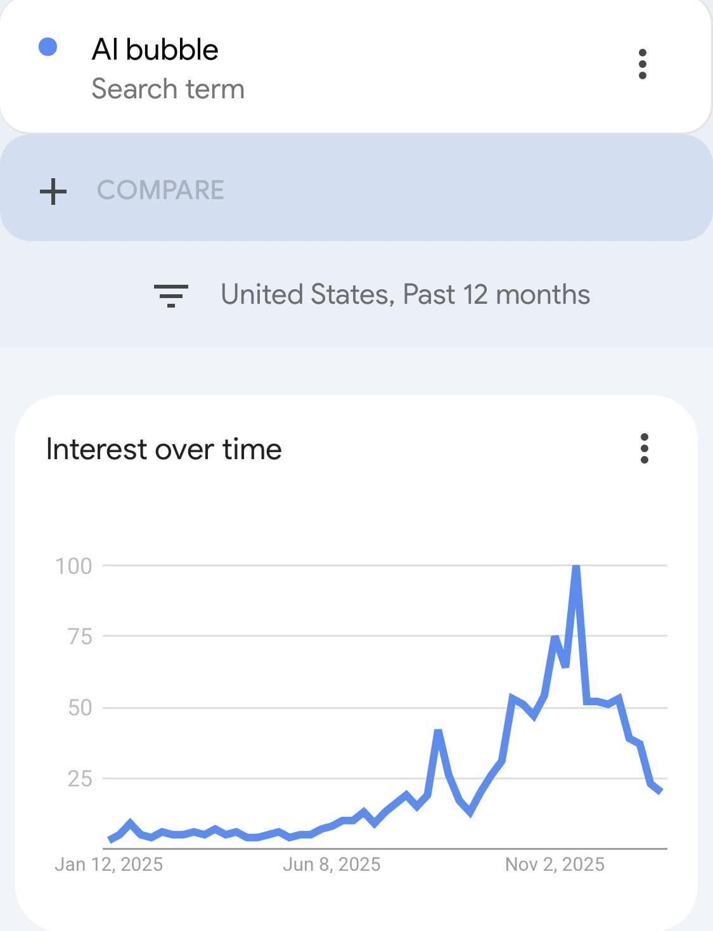Open the Interest over time card menu

[644, 448]
